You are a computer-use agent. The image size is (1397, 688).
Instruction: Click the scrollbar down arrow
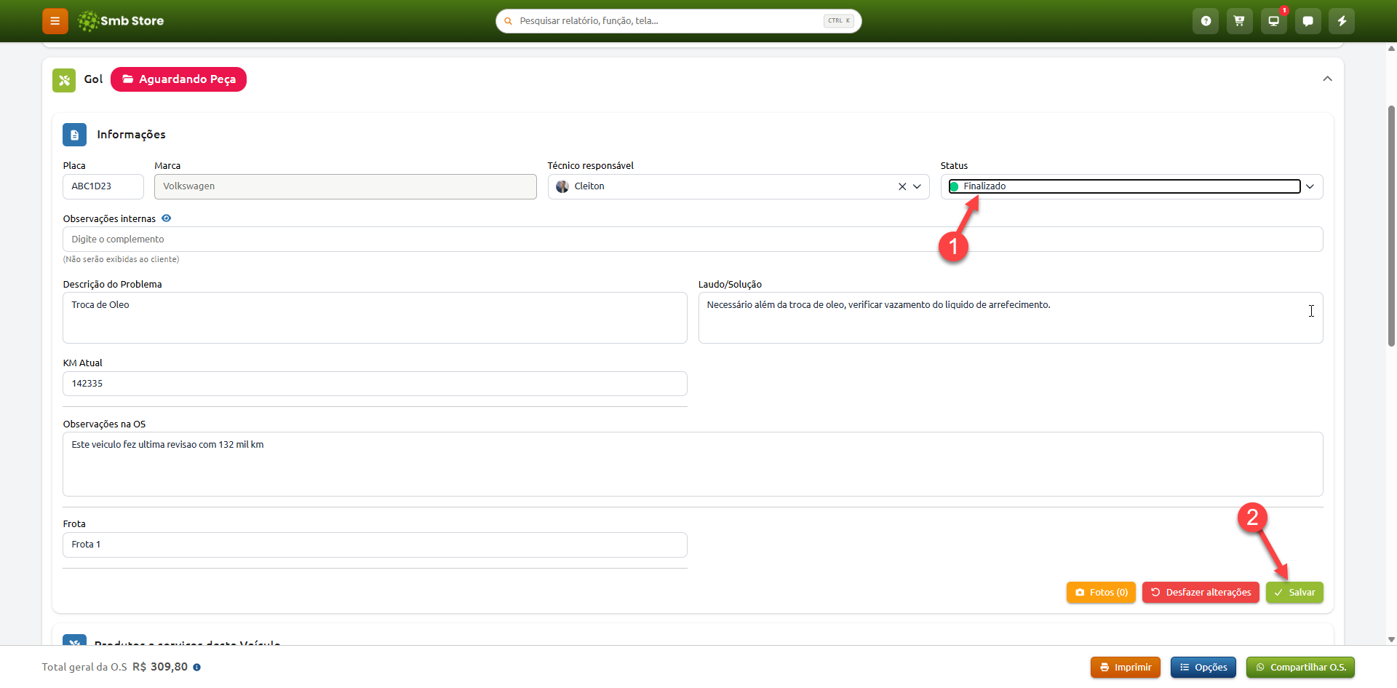point(1391,640)
